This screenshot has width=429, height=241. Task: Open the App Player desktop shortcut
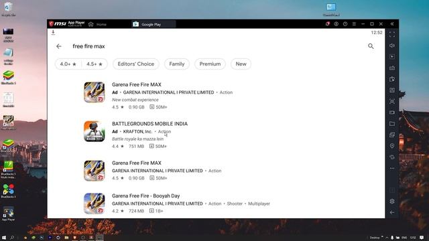(x=8, y=214)
